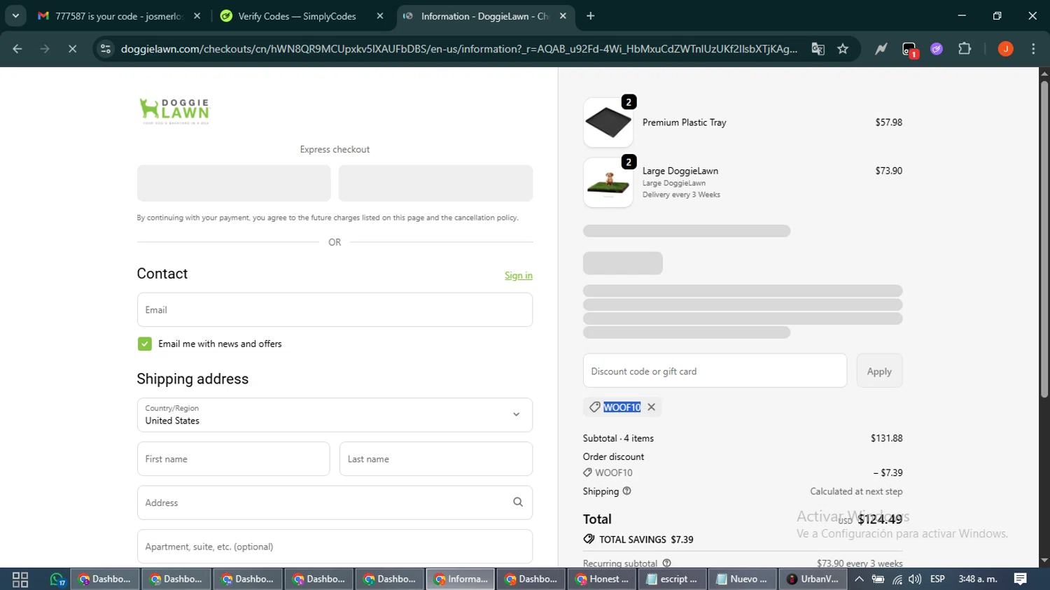Focus the Discount code or gift card field
This screenshot has width=1050, height=590.
[x=715, y=370]
